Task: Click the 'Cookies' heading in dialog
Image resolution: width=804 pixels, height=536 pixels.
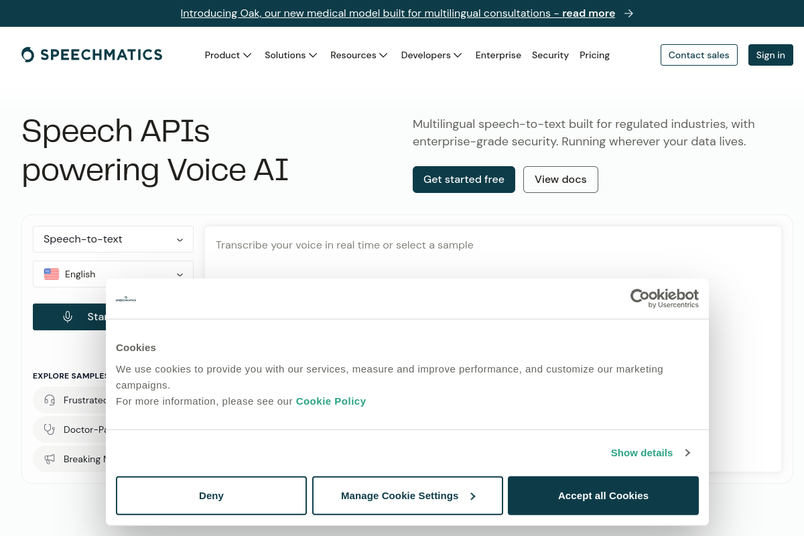Action: coord(136,347)
